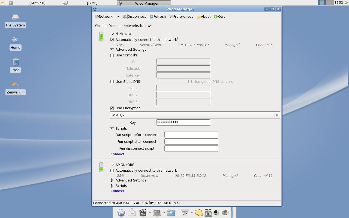Open the Trash desktop icon
The image size is (349, 218).
[16, 62]
